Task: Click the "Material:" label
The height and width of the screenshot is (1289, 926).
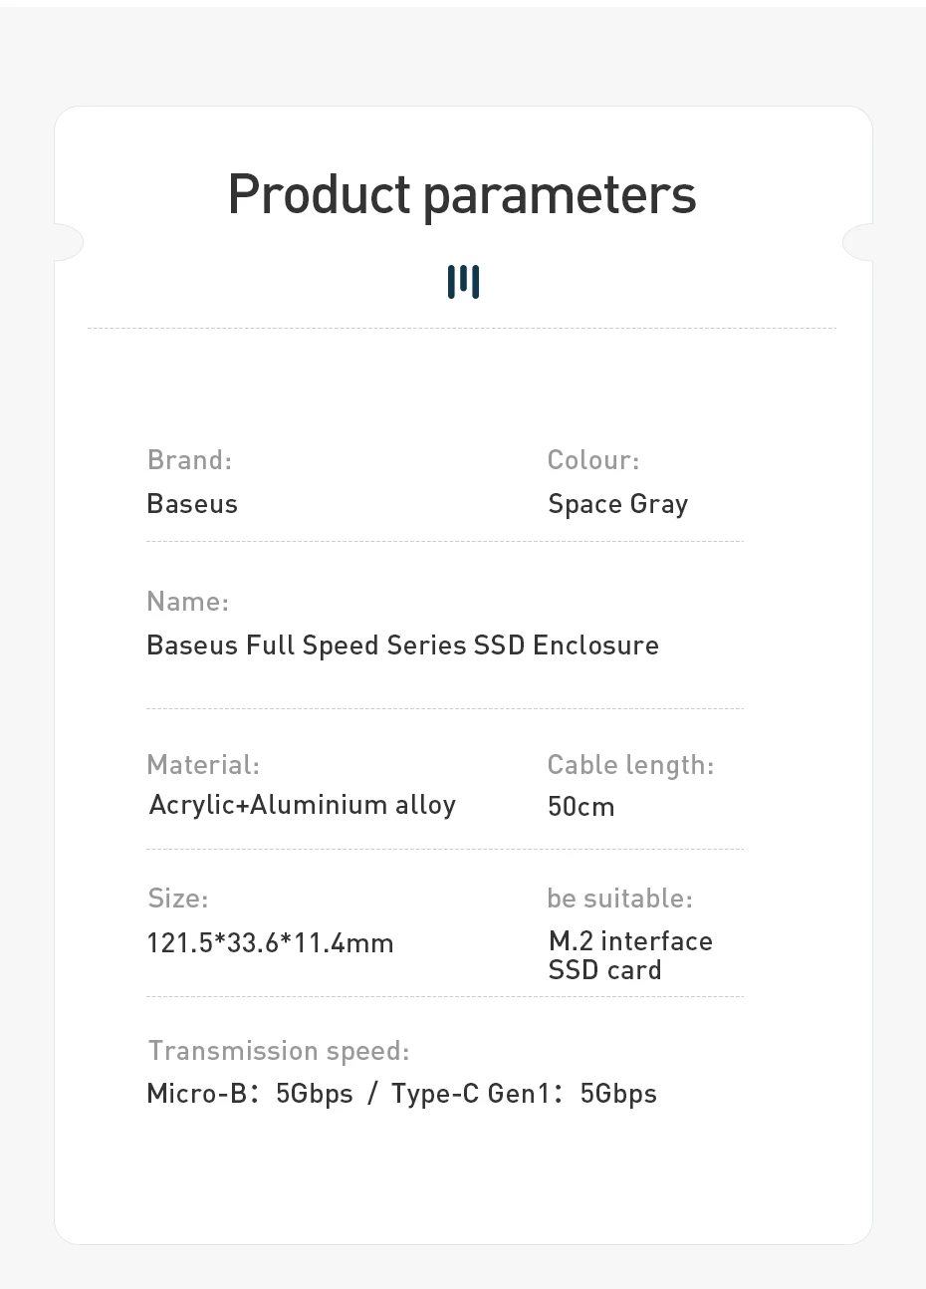Action: coord(203,765)
